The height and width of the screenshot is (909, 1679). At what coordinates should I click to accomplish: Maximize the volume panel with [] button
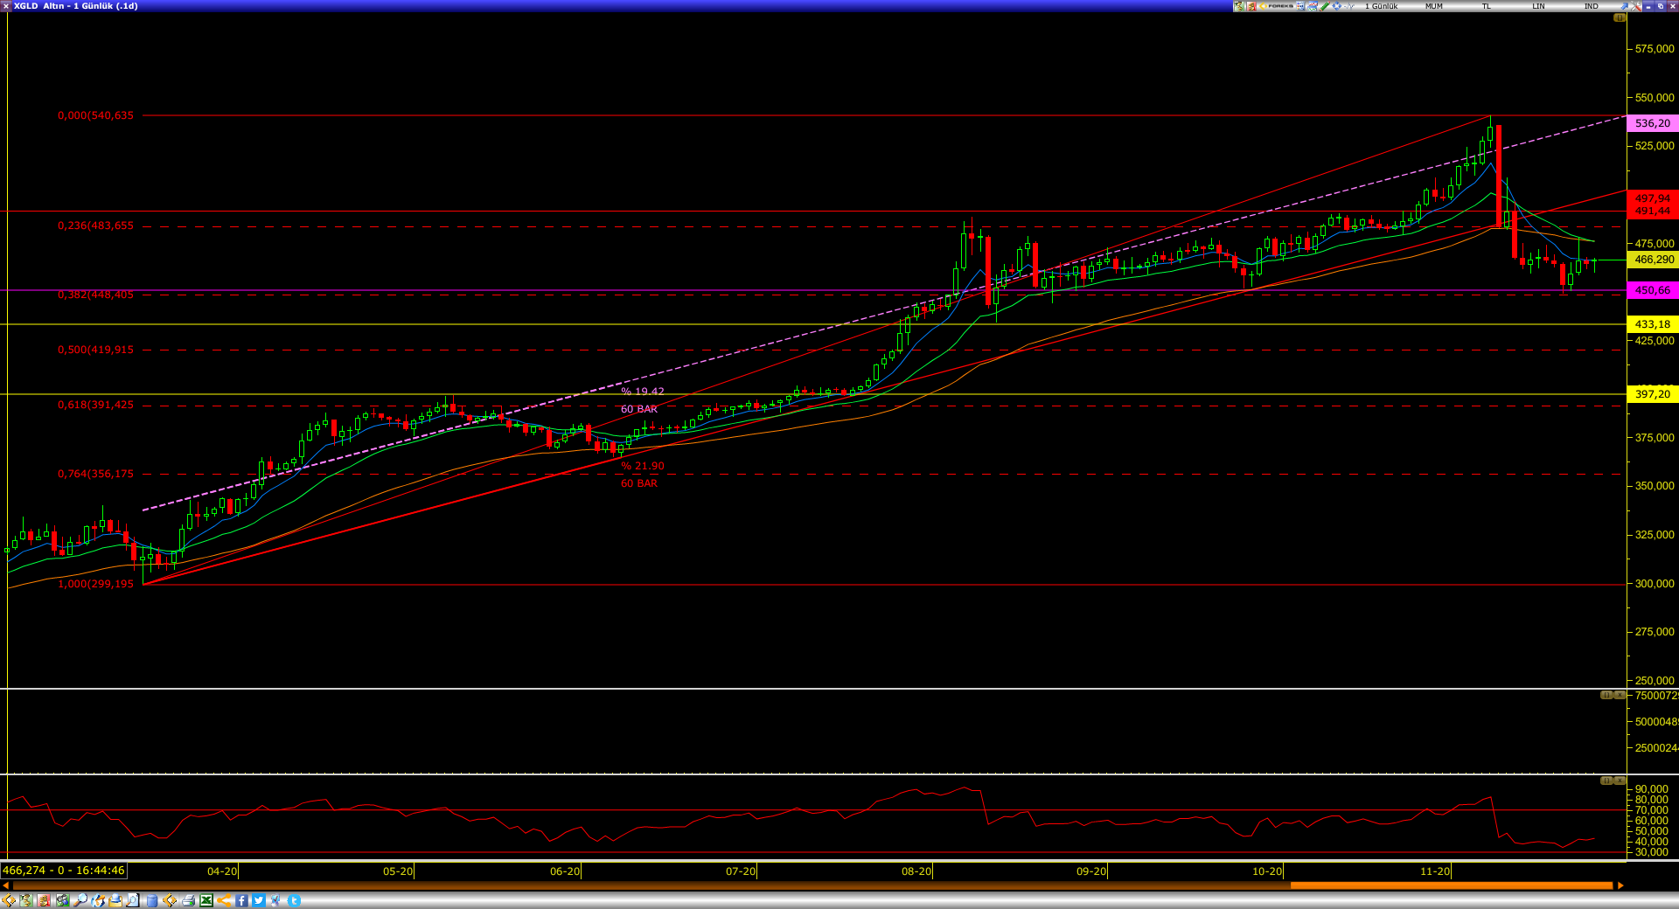[1606, 695]
